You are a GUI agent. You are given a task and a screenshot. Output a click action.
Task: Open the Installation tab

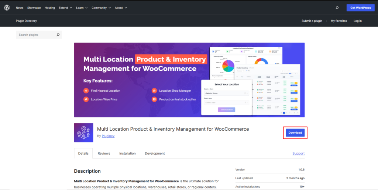[x=127, y=154]
